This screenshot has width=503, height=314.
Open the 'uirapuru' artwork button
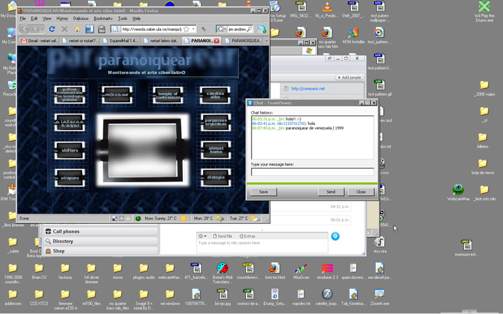click(x=70, y=178)
